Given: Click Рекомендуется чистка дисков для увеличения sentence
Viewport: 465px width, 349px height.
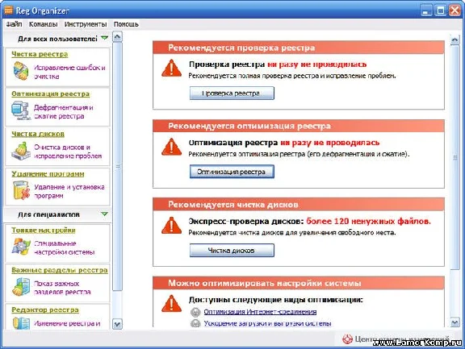Looking at the screenshot, I should coord(292,233).
